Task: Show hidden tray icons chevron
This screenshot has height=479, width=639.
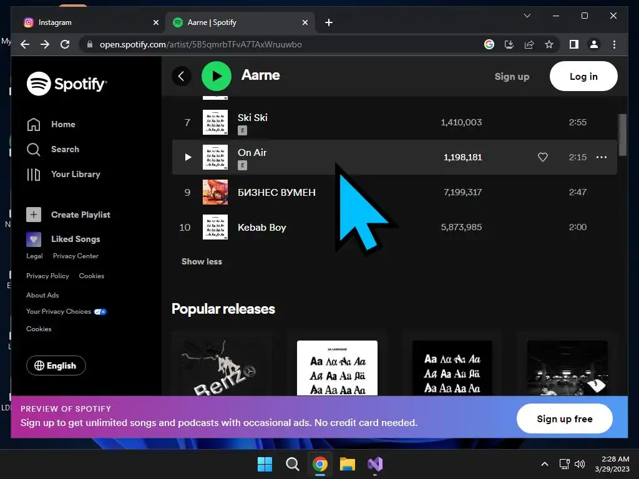Action: pyautogui.click(x=544, y=464)
